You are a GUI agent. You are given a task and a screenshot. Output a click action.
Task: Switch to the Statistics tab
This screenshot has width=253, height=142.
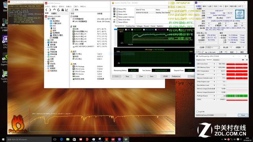point(160,26)
